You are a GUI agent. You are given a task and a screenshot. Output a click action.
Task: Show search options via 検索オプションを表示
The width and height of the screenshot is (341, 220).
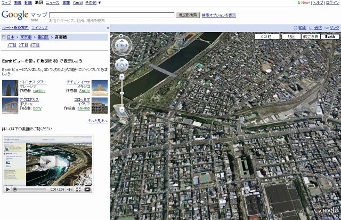[x=218, y=15]
